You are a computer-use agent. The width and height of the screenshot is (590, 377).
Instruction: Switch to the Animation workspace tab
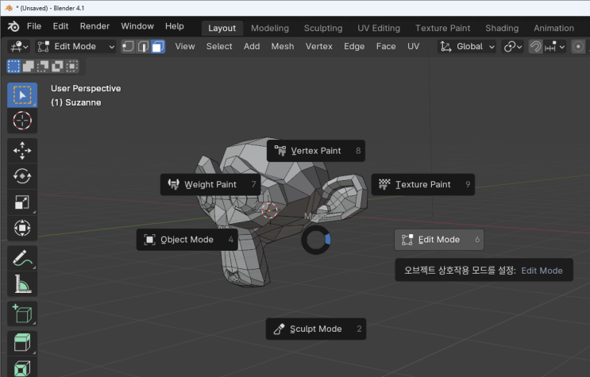pyautogui.click(x=554, y=29)
